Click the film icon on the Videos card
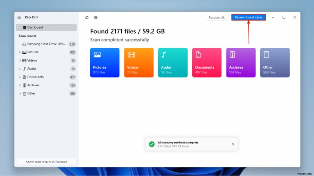 click(131, 54)
